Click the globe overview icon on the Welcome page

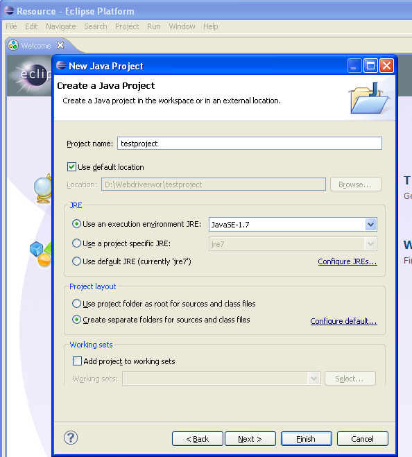pos(43,189)
